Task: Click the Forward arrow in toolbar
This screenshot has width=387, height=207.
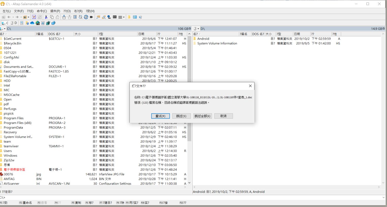Action: click(x=17, y=17)
